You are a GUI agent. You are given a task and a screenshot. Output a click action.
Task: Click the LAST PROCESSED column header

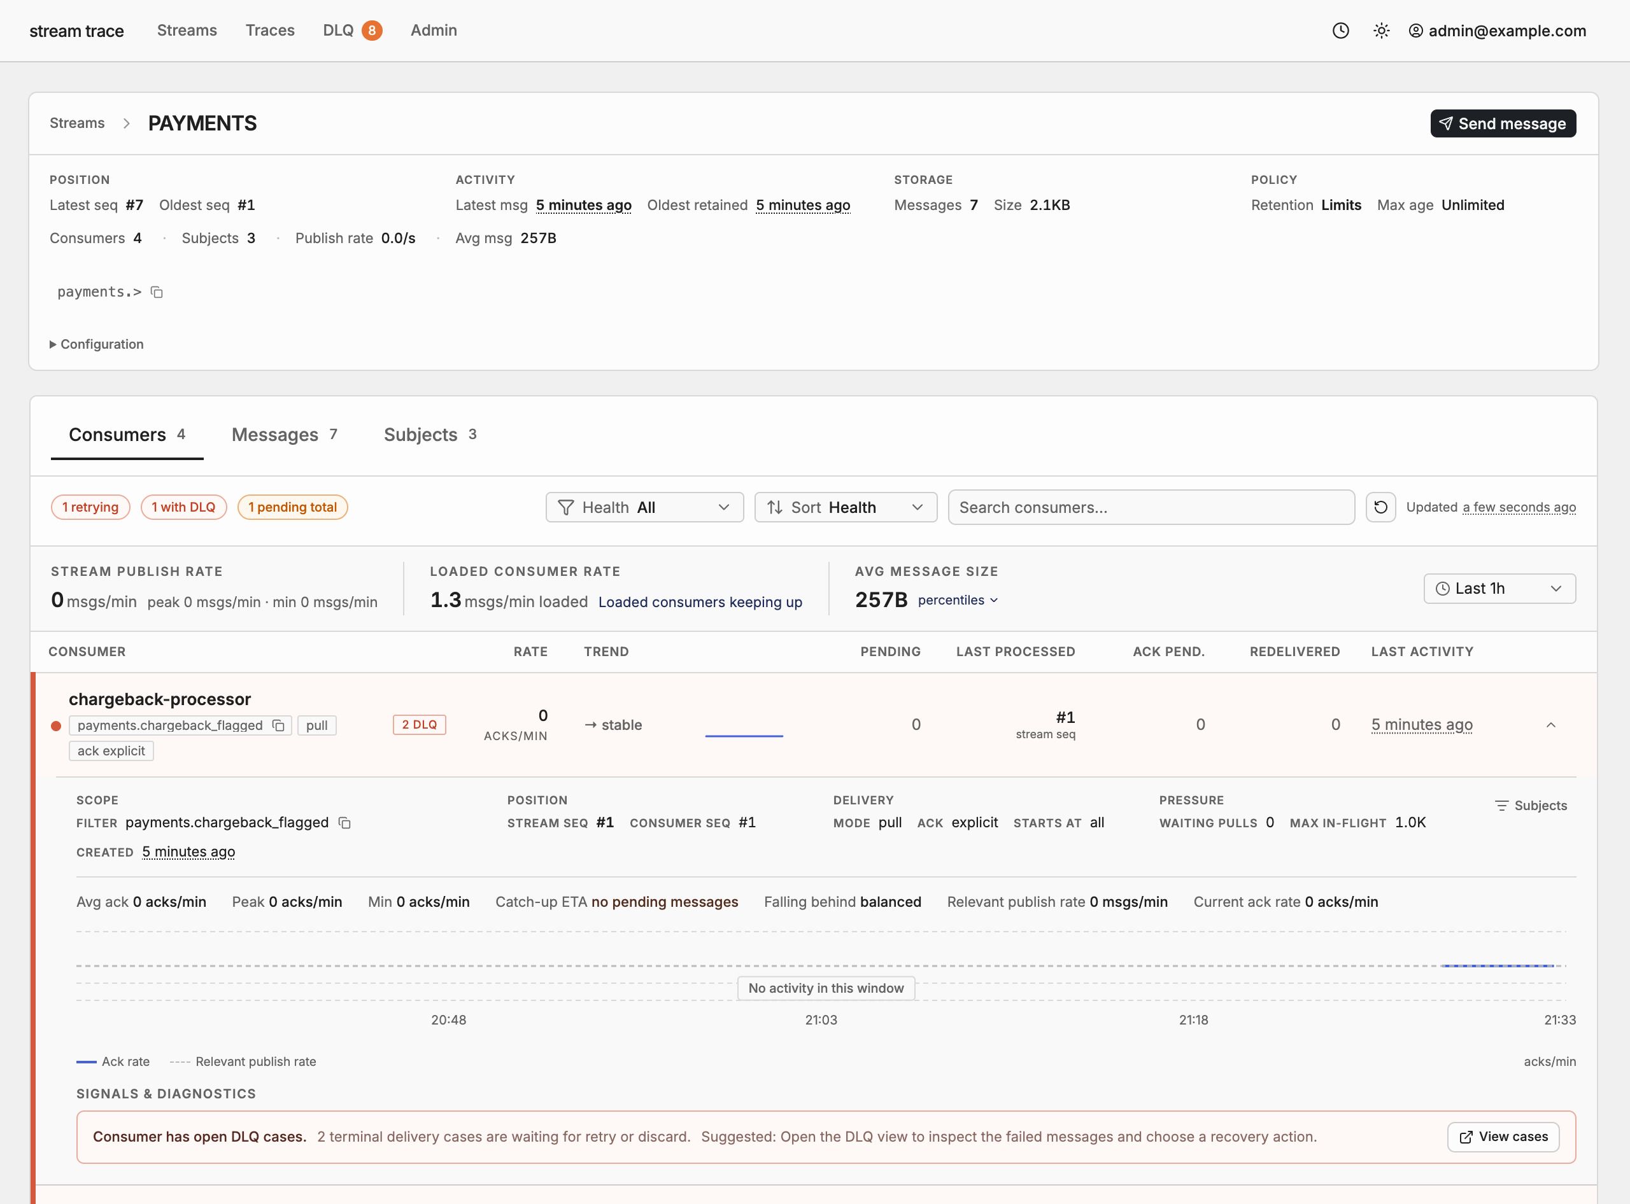click(x=1016, y=652)
